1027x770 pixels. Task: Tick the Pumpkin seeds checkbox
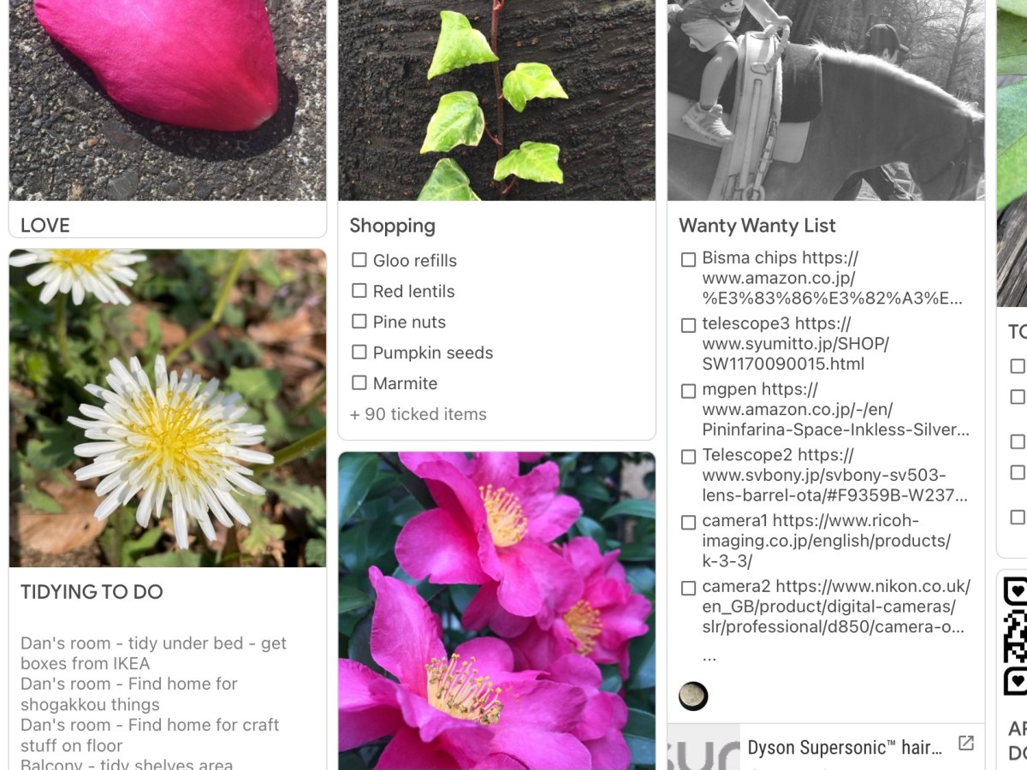[359, 352]
